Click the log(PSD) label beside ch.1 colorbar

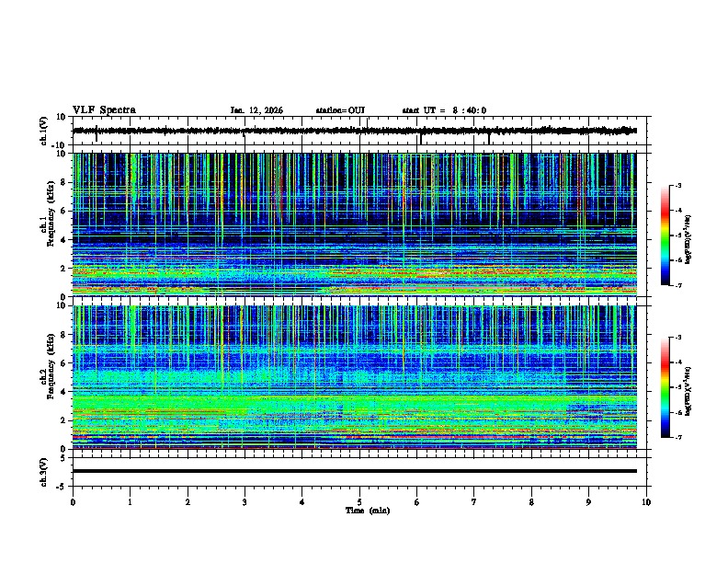coord(688,240)
